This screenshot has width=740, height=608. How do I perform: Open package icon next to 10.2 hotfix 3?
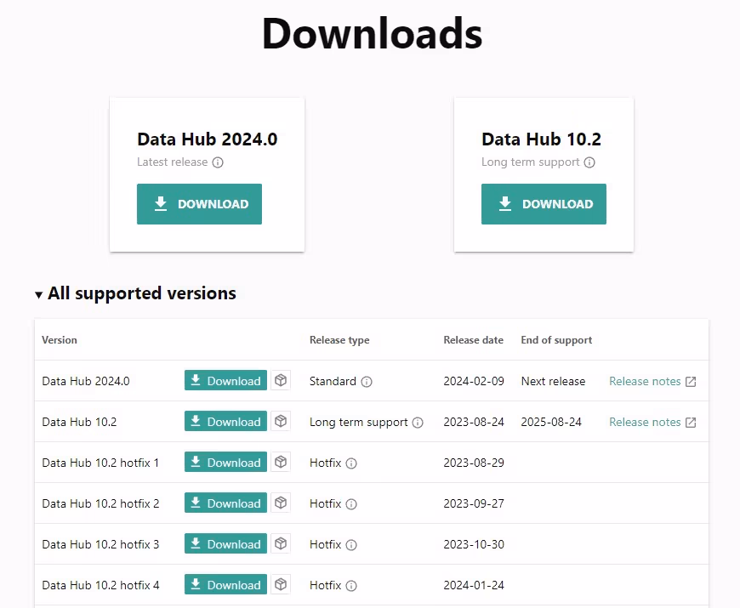(x=281, y=544)
